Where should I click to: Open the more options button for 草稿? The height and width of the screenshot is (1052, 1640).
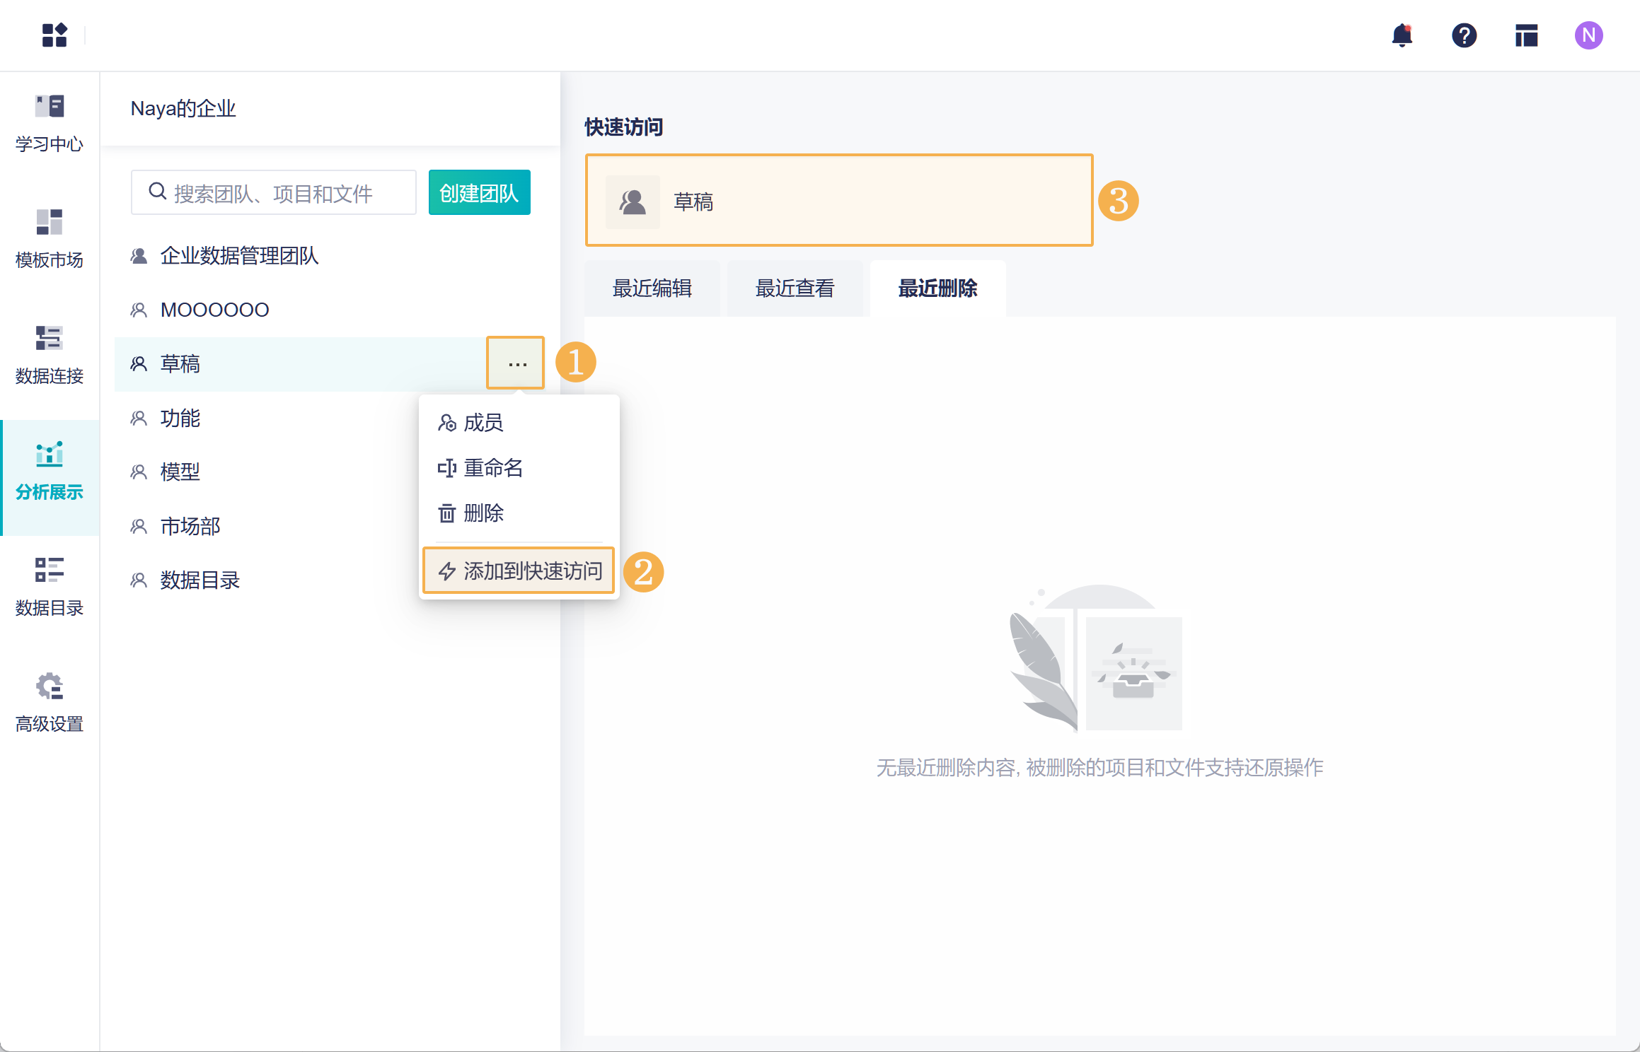[516, 363]
